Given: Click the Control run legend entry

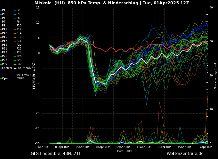Looking at the screenshot, I should [x=7, y=68].
